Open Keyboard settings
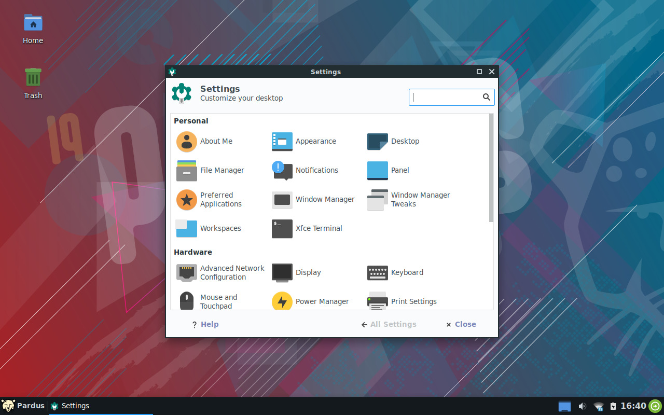This screenshot has width=664, height=415. (407, 272)
